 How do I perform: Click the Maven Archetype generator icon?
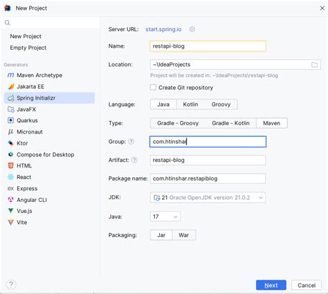click(10, 75)
